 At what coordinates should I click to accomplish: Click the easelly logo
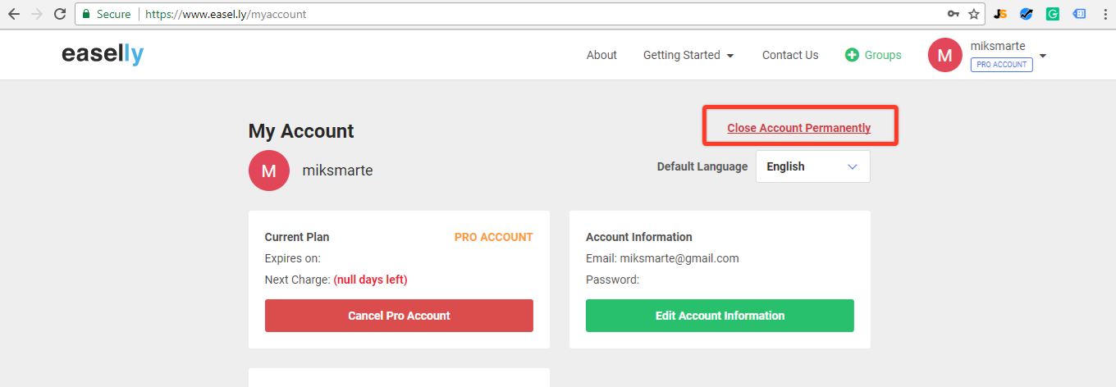[103, 54]
